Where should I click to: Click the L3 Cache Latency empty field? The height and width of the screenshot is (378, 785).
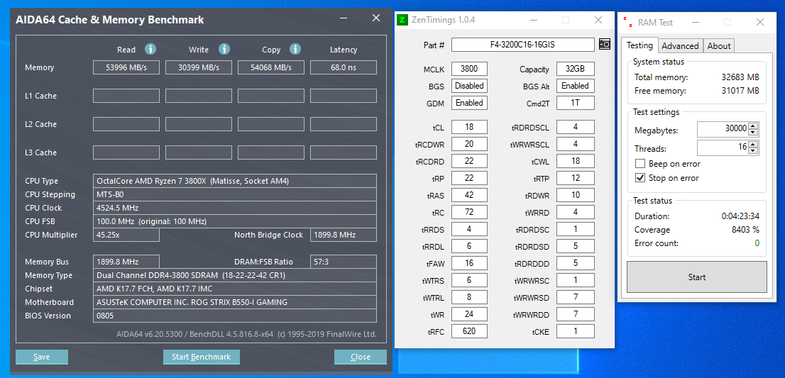[344, 152]
